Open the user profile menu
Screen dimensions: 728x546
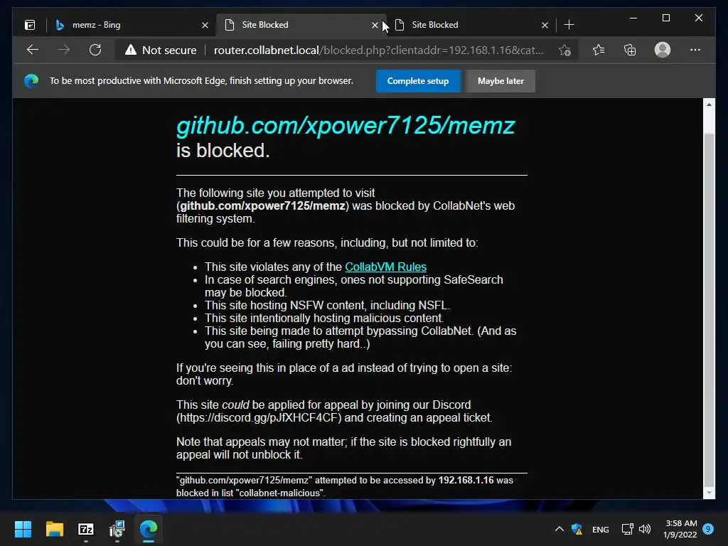click(x=663, y=50)
